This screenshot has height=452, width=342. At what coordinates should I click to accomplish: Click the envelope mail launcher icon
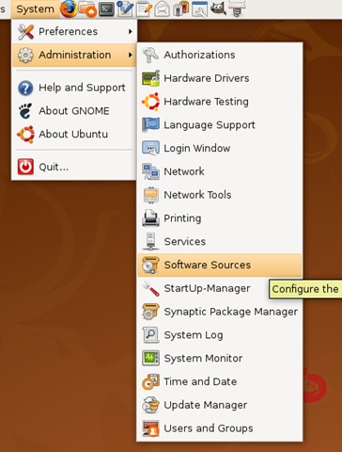pyautogui.click(x=163, y=9)
